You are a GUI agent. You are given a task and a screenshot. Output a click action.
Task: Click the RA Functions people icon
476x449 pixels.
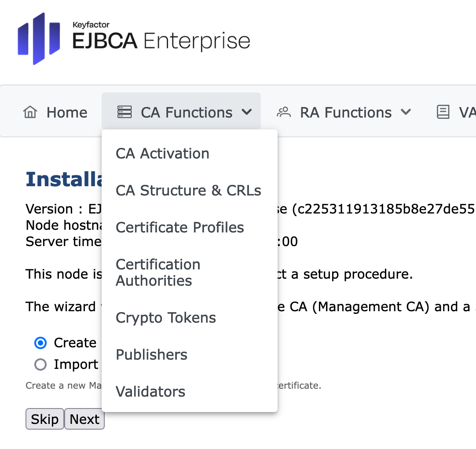284,112
